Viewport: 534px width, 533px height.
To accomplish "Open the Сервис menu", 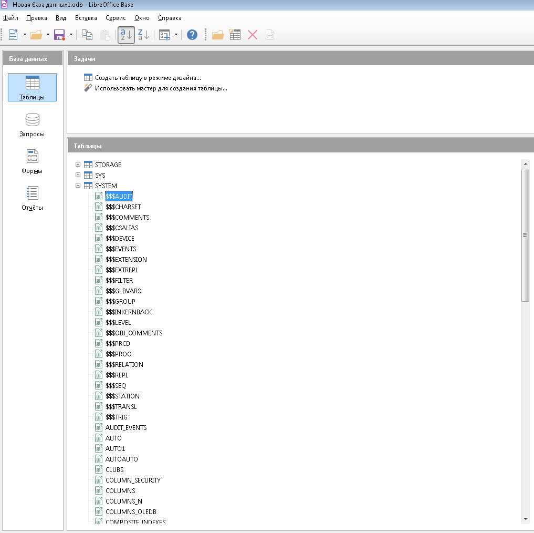I will 116,18.
